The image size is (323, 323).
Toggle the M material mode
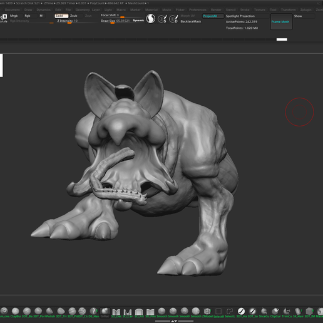(x=41, y=16)
